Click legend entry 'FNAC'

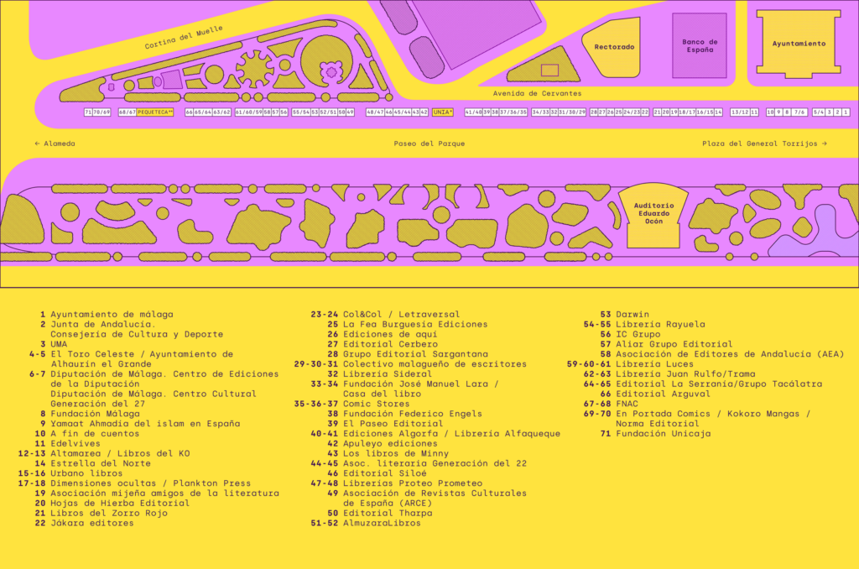pyautogui.click(x=627, y=404)
